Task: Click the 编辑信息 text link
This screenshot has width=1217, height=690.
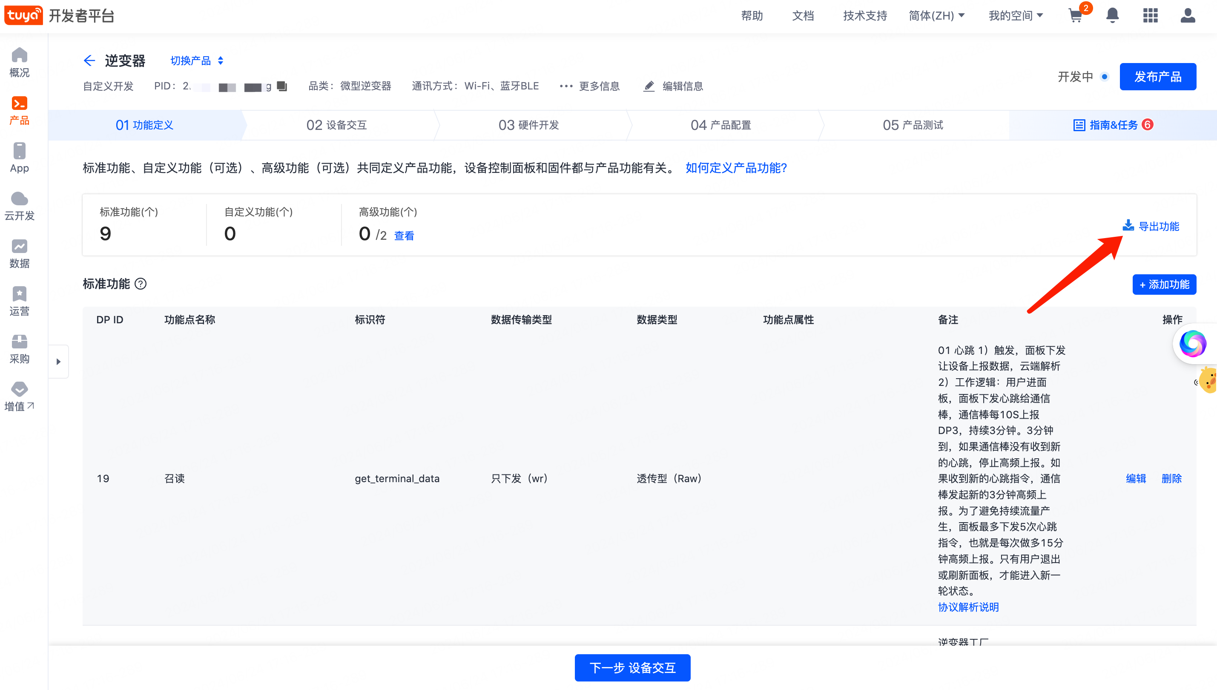Action: point(683,86)
